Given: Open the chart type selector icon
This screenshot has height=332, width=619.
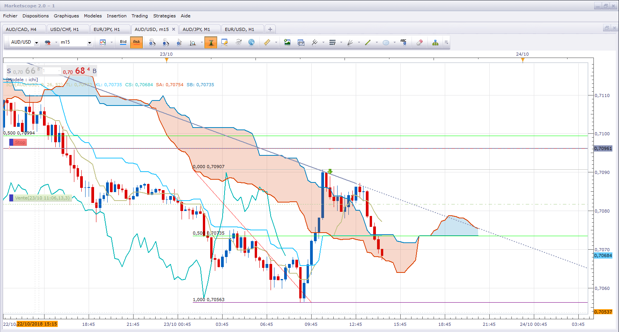Looking at the screenshot, I should pos(103,43).
